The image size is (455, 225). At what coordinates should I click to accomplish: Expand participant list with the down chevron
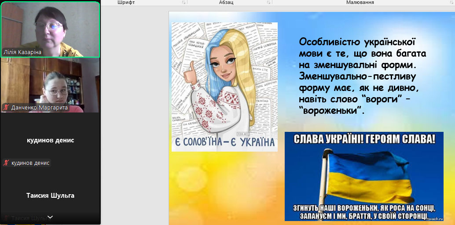coord(50,217)
